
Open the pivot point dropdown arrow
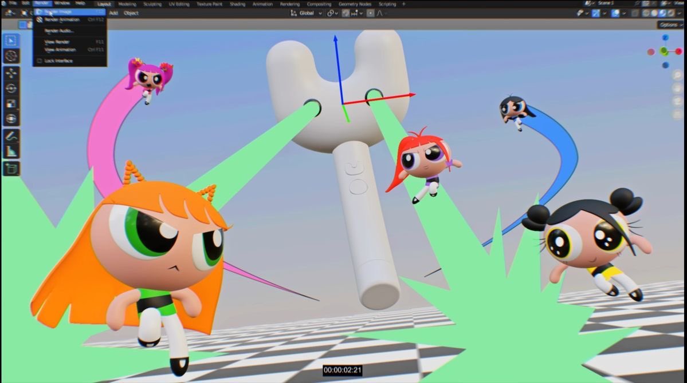click(x=336, y=13)
